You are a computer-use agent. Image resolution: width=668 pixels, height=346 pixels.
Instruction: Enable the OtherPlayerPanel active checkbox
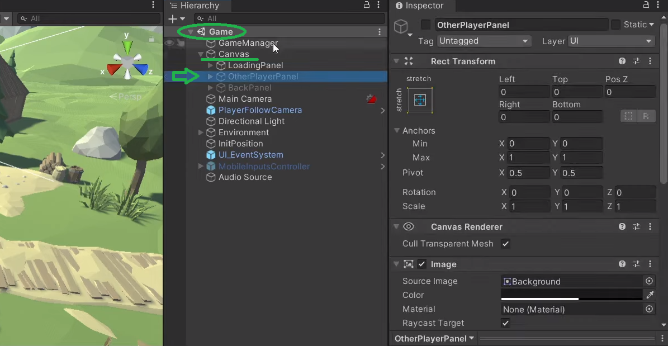(x=425, y=25)
